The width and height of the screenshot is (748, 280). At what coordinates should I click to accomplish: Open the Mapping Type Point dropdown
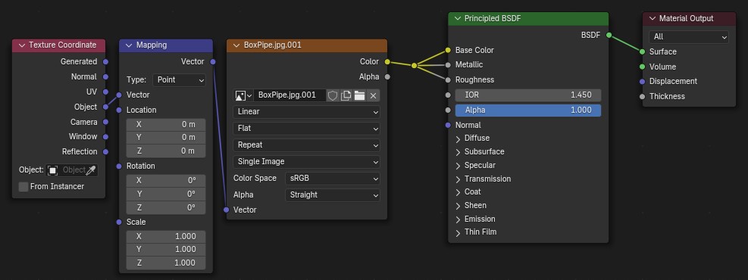pyautogui.click(x=180, y=80)
